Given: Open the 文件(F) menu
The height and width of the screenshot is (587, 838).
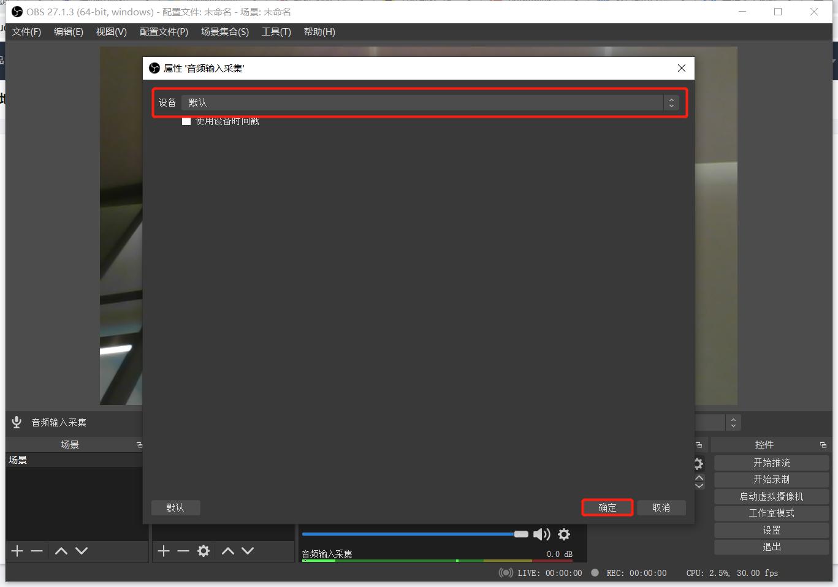Looking at the screenshot, I should (26, 32).
